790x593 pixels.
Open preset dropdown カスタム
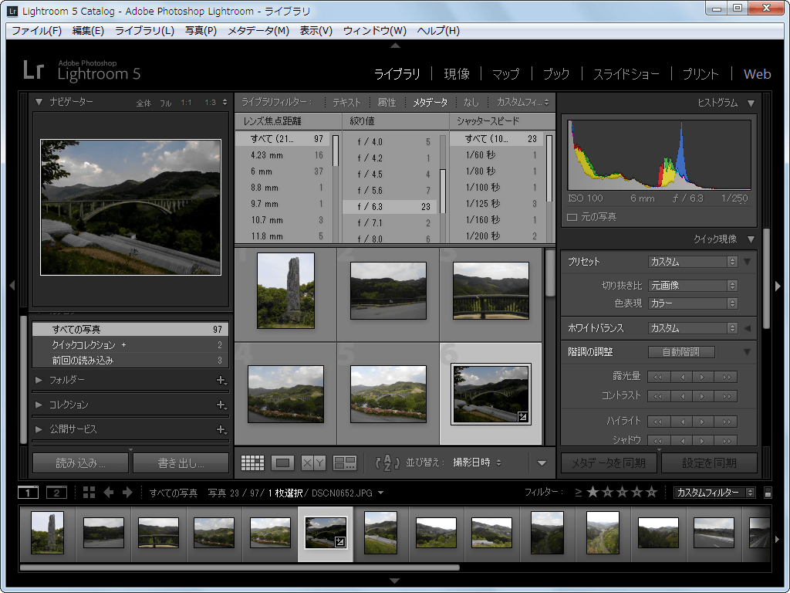click(x=693, y=262)
